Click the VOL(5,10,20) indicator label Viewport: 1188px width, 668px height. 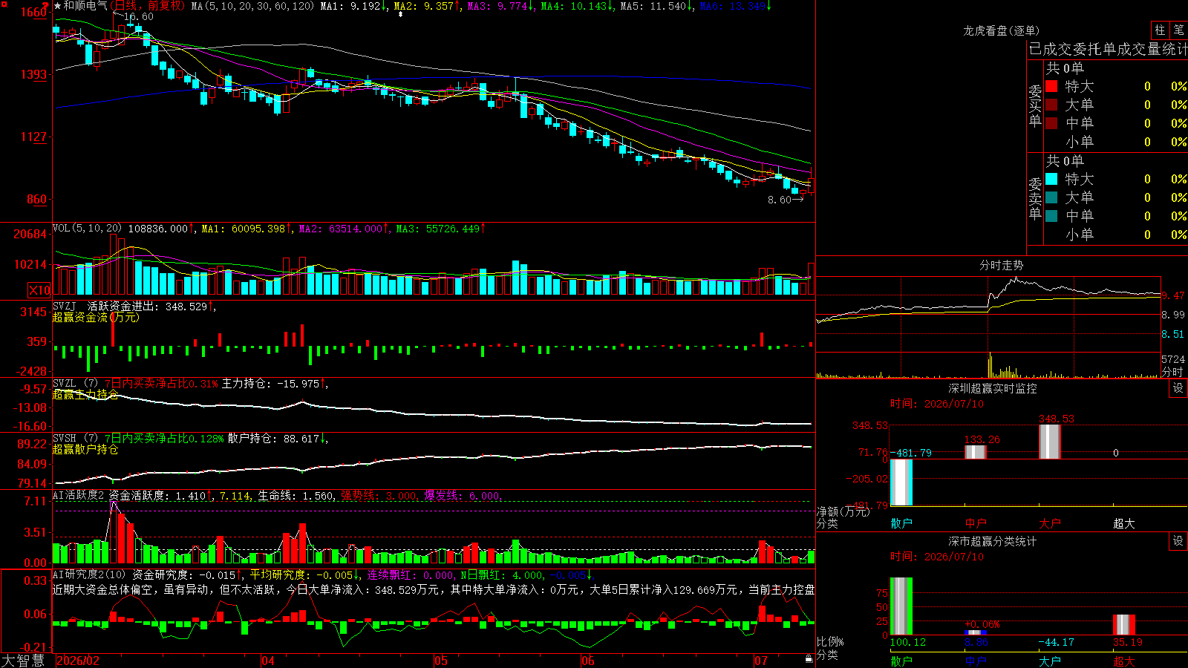coord(88,229)
